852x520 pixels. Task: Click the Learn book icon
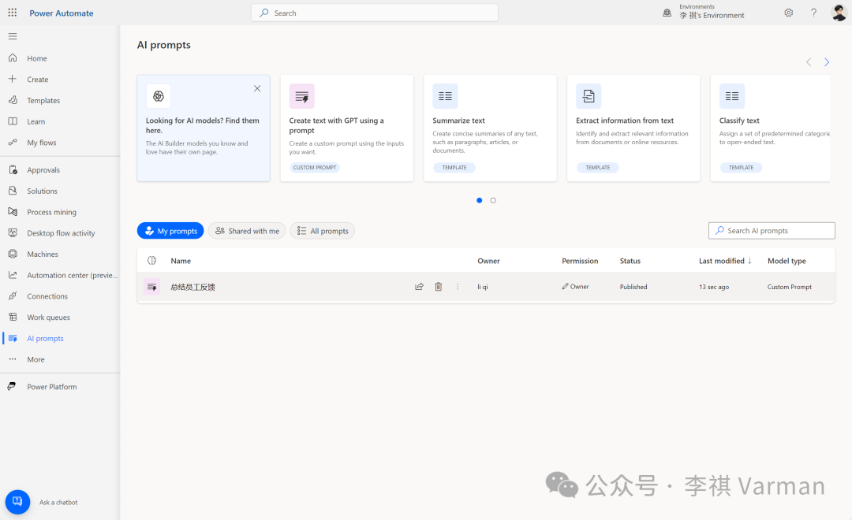(13, 121)
